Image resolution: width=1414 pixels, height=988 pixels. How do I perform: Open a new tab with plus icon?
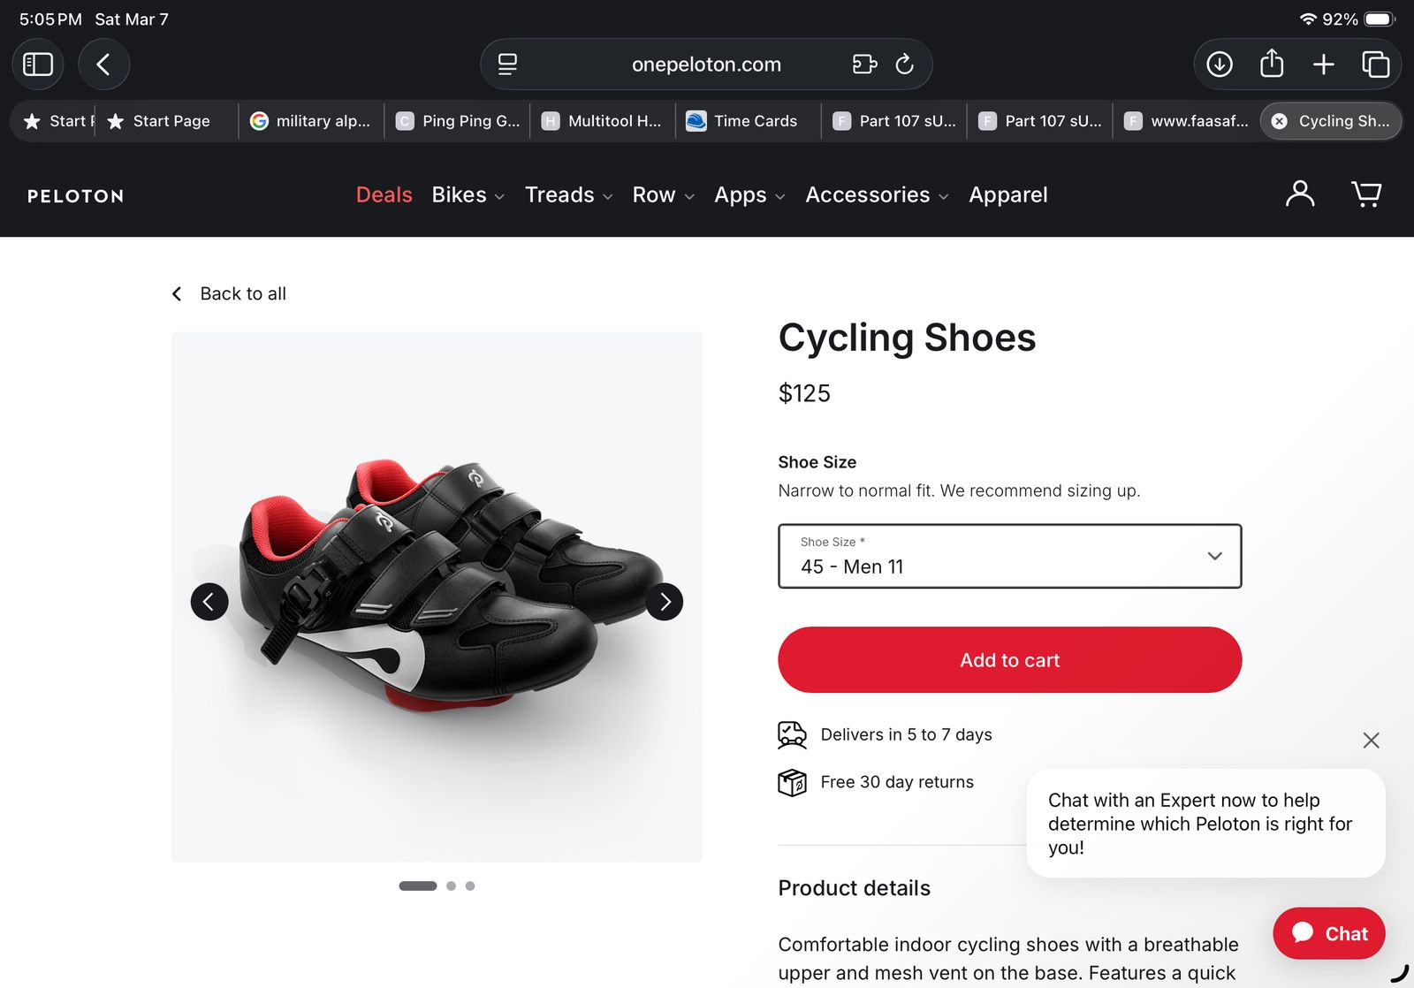(x=1323, y=65)
